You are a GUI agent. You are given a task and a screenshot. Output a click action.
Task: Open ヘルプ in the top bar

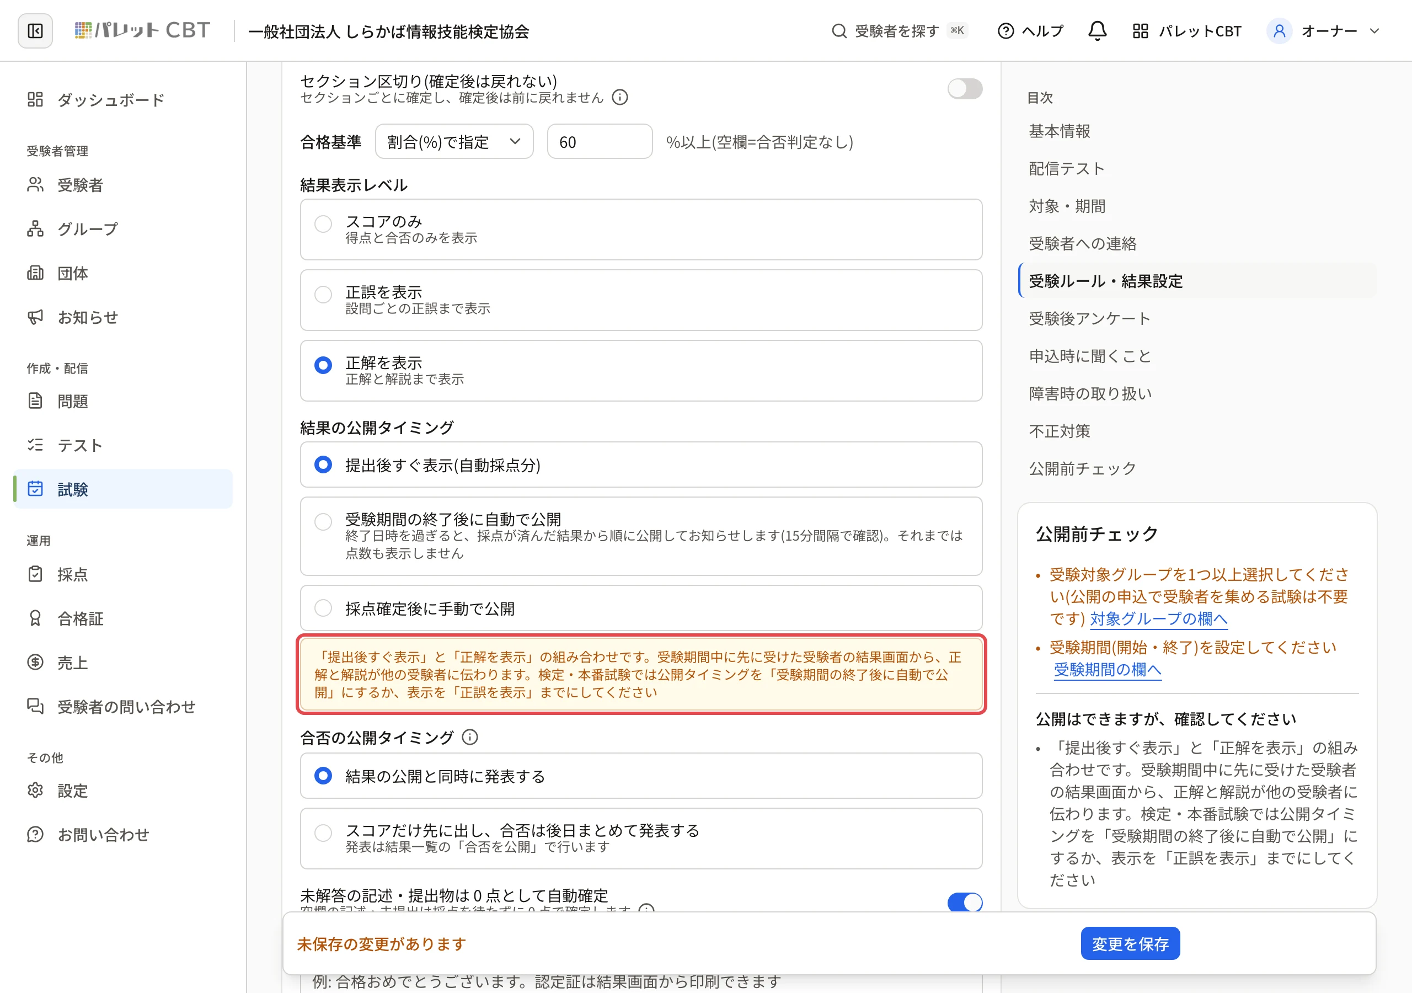[x=1030, y=31]
